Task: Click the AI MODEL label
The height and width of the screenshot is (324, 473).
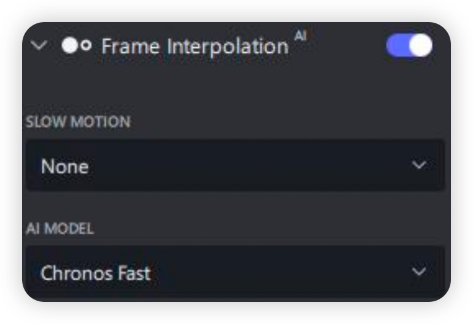Action: pos(60,229)
